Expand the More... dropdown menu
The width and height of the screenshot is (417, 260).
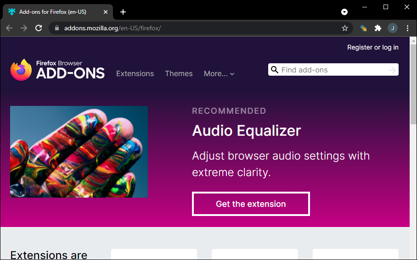(219, 73)
